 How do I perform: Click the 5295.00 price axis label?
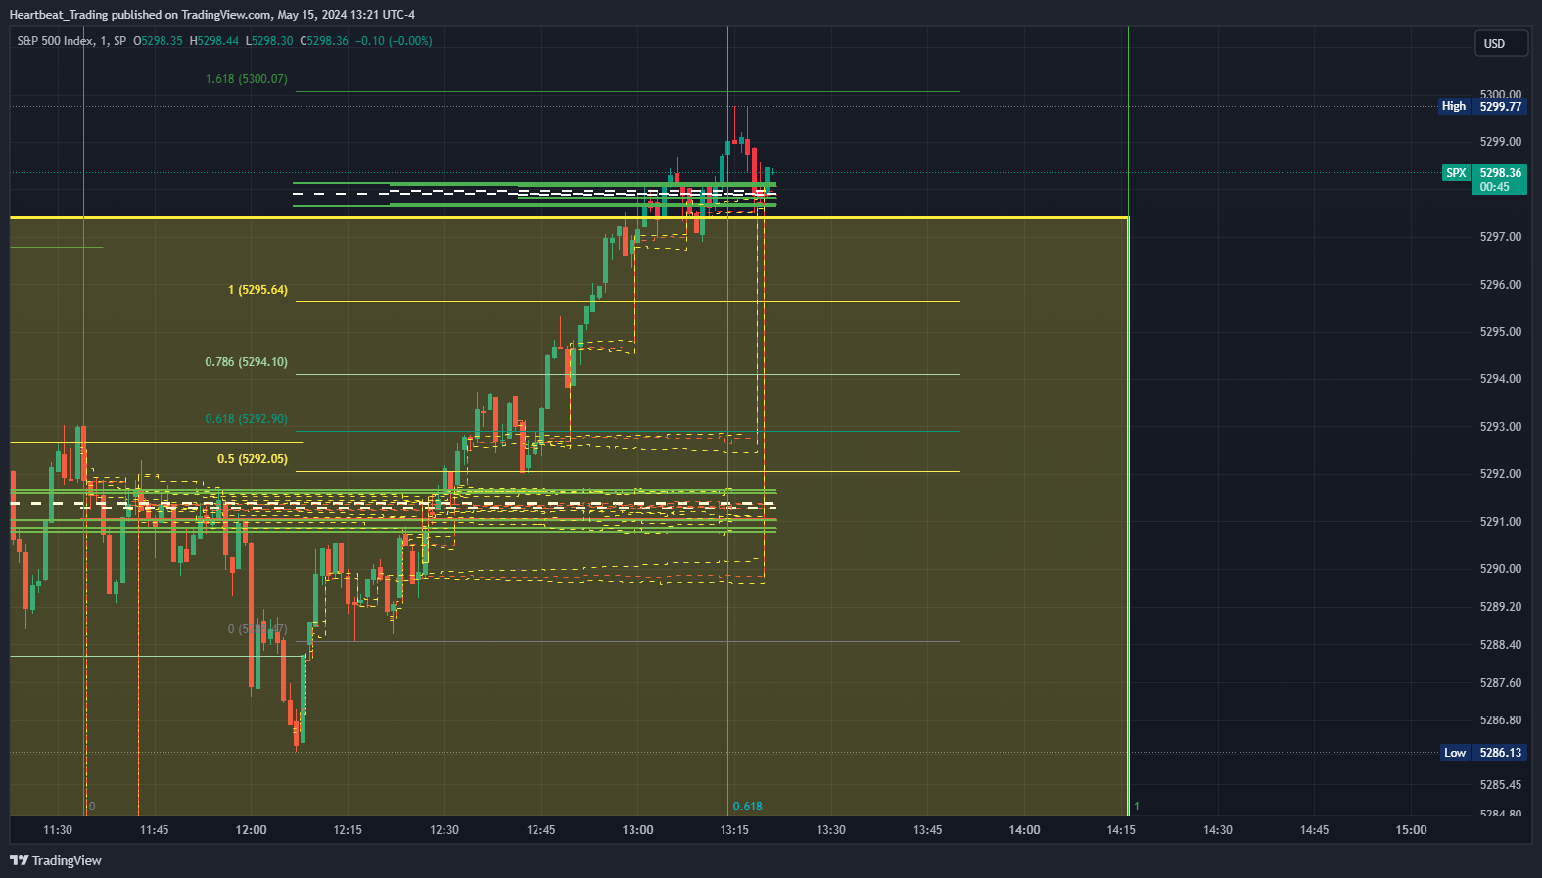(1501, 332)
